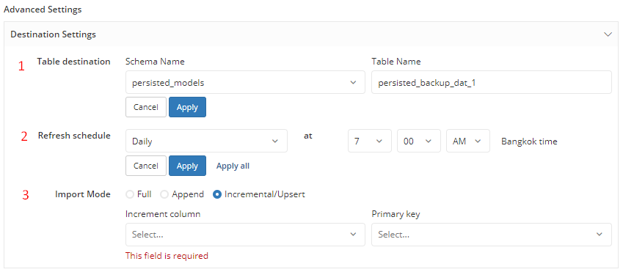
Task: Apply the Refresh schedule settings
Action: click(188, 166)
